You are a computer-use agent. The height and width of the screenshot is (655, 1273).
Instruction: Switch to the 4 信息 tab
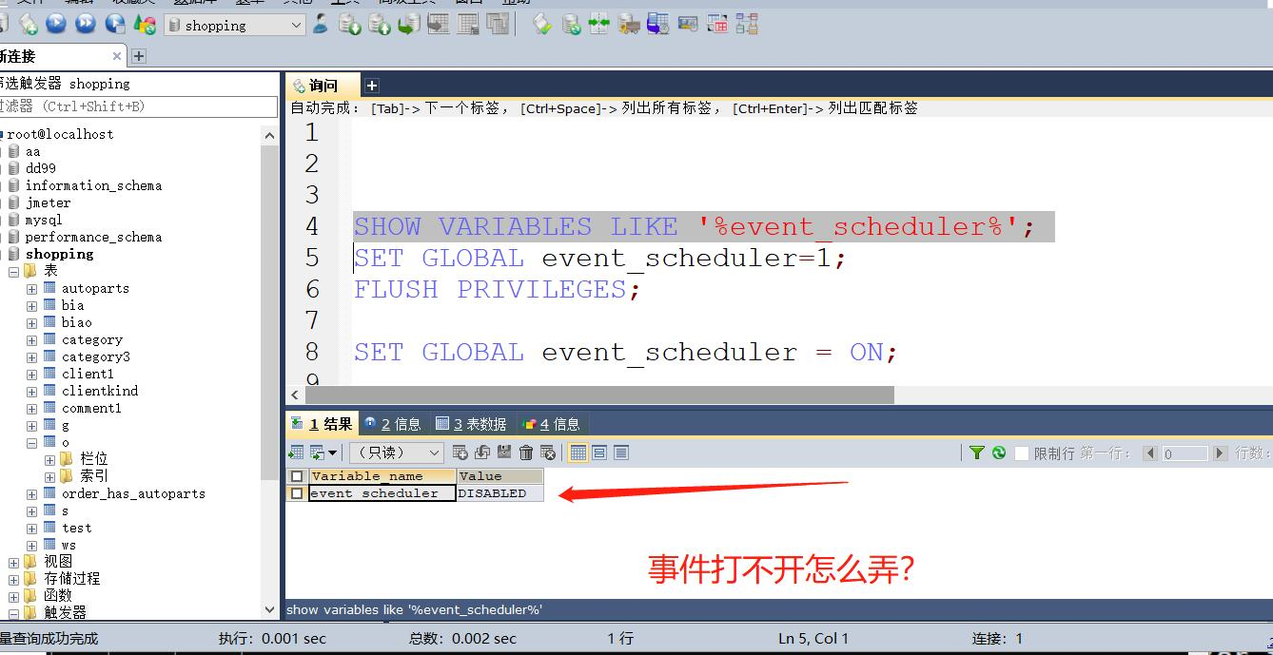(x=551, y=424)
